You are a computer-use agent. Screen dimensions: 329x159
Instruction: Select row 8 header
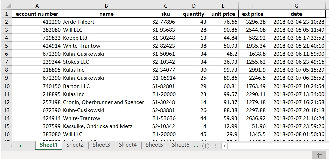pyautogui.click(x=6, y=70)
